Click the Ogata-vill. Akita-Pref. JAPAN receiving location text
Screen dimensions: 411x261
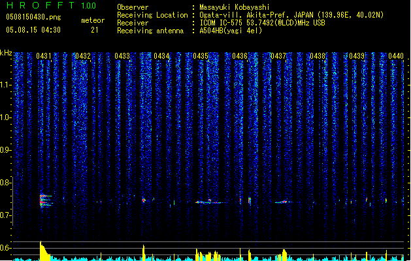291,15
